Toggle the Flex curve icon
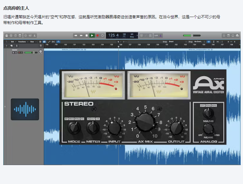Viewport: 243px width, 184px height. coord(49,42)
